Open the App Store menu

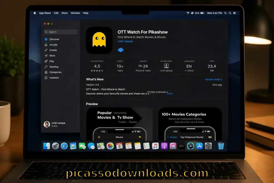pos(45,13)
